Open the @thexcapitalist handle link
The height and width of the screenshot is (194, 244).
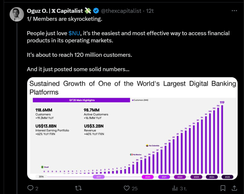[121, 11]
